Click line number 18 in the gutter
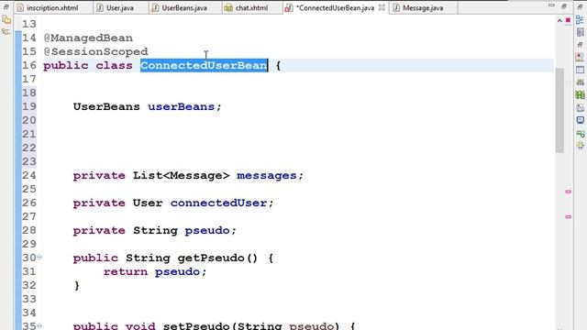Screen dimensions: 587x330 coord(29,93)
